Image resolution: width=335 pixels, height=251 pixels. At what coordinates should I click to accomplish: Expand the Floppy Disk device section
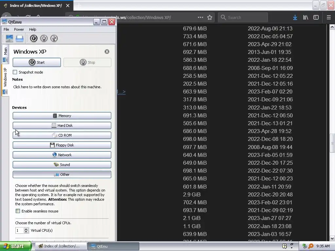click(x=62, y=145)
